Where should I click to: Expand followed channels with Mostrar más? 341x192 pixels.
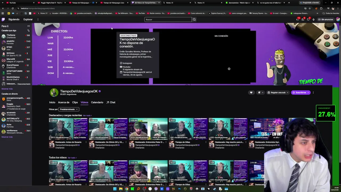pyautogui.click(x=7, y=89)
